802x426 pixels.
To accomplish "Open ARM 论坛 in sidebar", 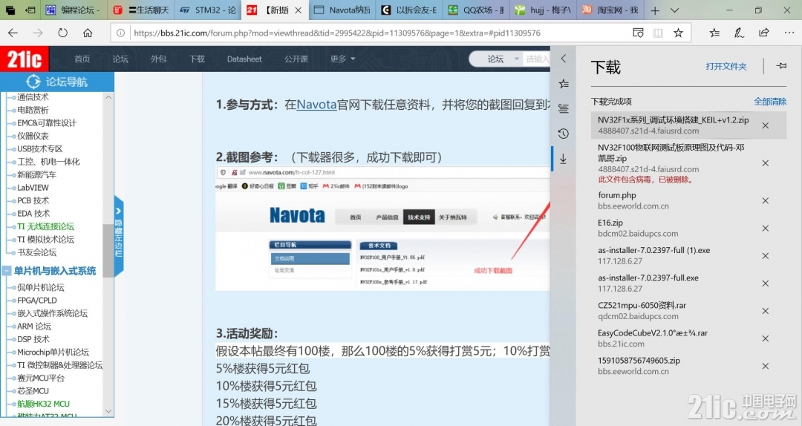I will pos(33,326).
